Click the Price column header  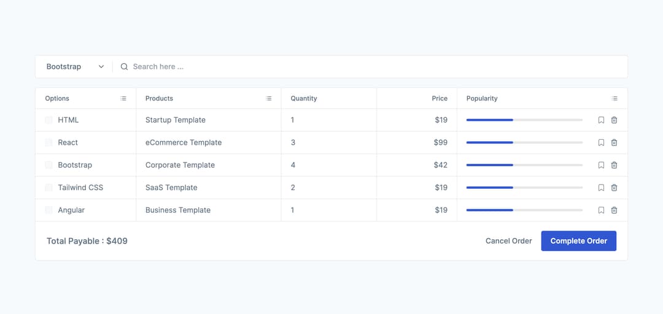pos(439,99)
